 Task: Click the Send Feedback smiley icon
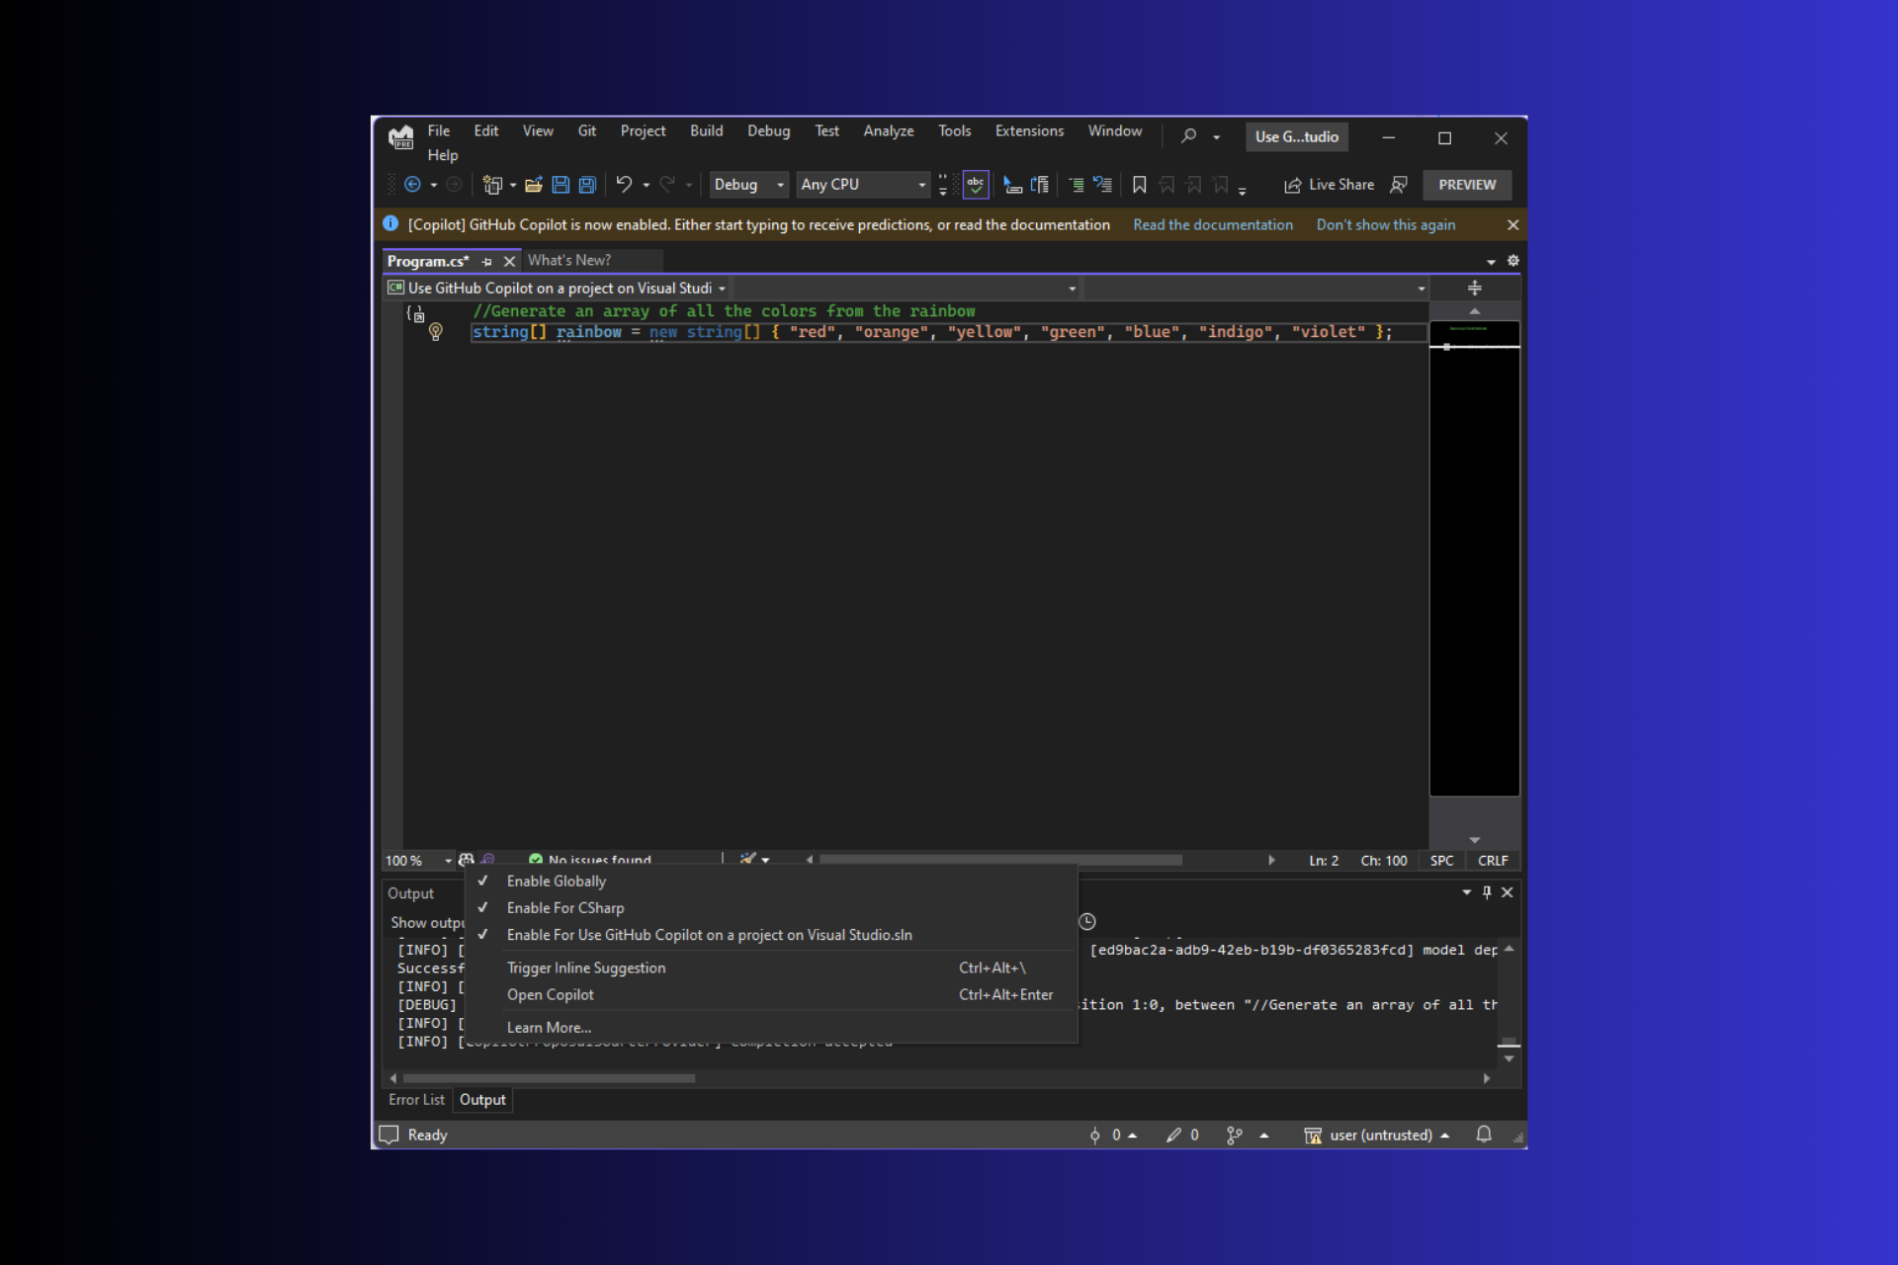[x=1400, y=185]
